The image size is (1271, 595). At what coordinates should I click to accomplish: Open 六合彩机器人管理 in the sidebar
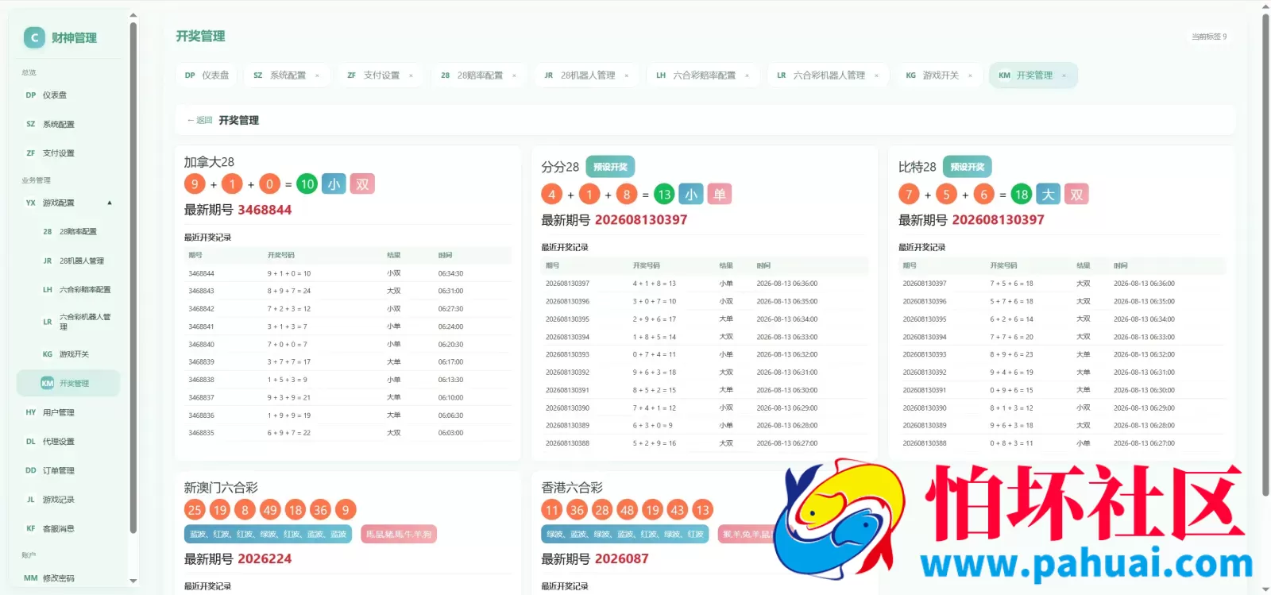point(76,322)
